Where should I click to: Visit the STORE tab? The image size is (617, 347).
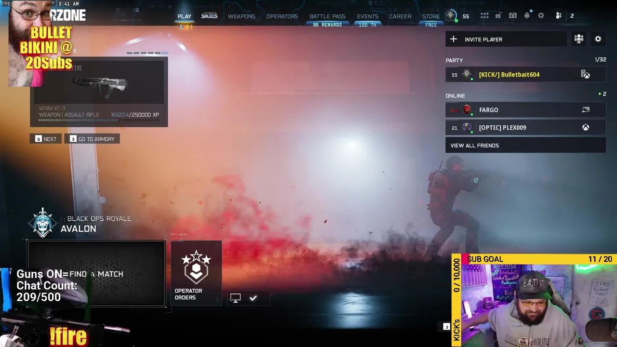[431, 16]
